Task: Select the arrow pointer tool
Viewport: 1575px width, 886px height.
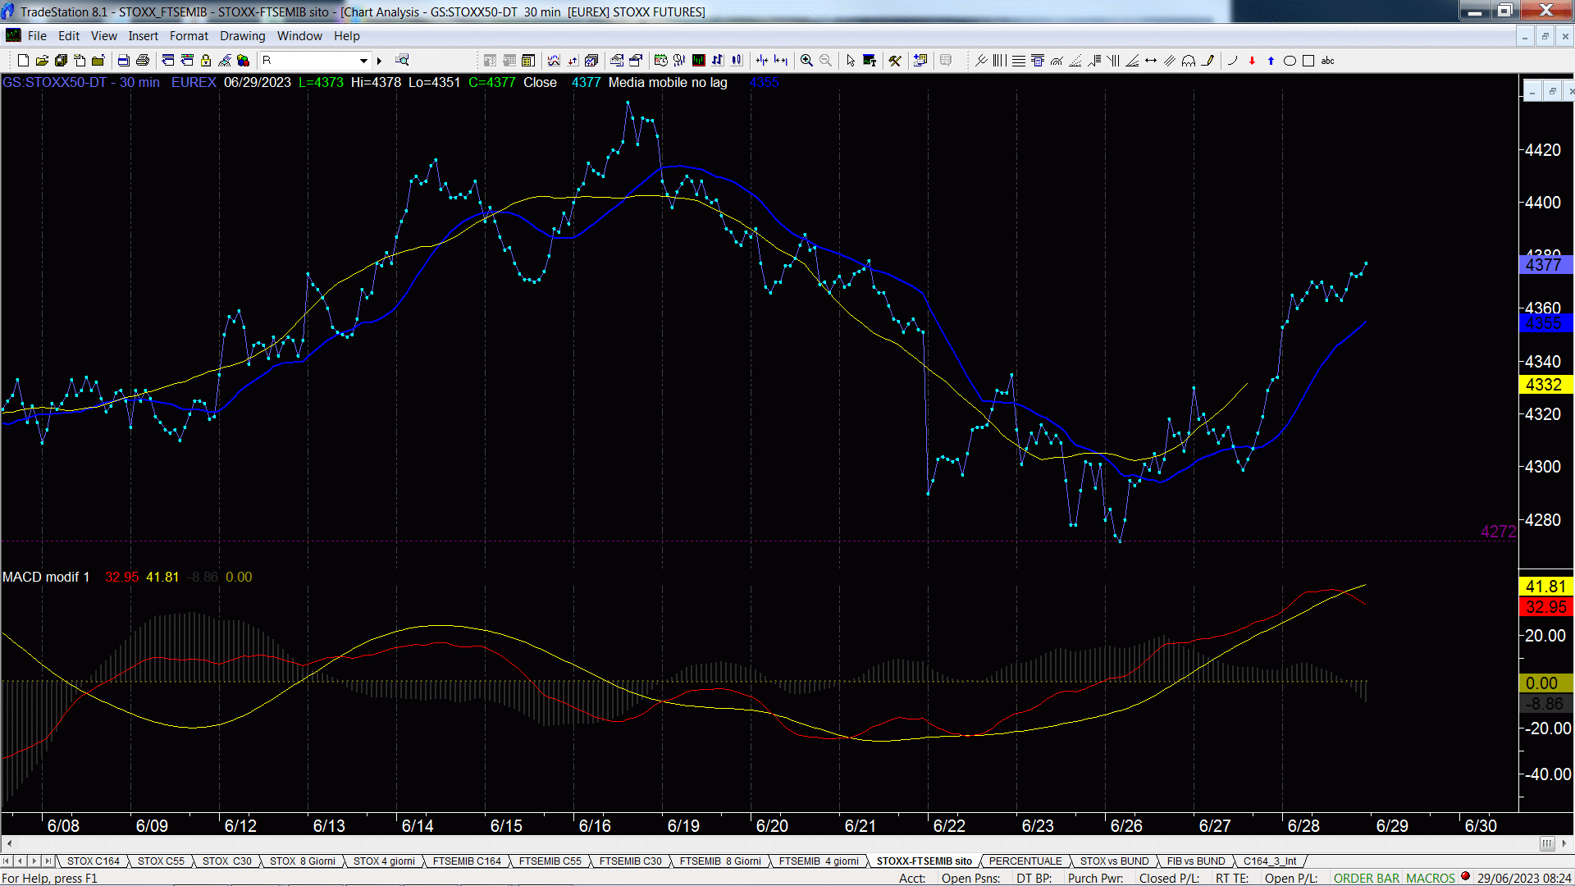Action: tap(851, 61)
